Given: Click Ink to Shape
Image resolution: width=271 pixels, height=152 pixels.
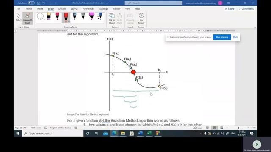Looking at the screenshot, I should pyautogui.click(x=112, y=19).
